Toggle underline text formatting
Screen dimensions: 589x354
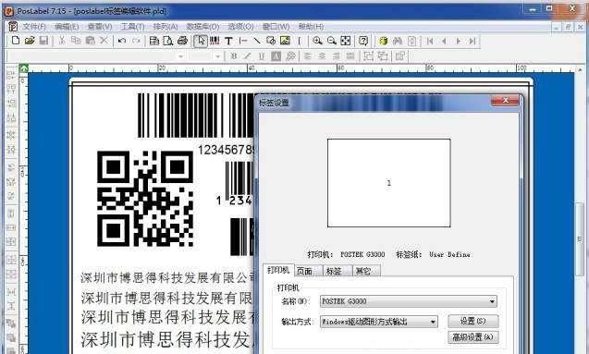(262, 56)
